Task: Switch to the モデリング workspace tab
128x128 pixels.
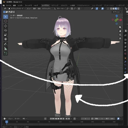Action: (x=55, y=6)
